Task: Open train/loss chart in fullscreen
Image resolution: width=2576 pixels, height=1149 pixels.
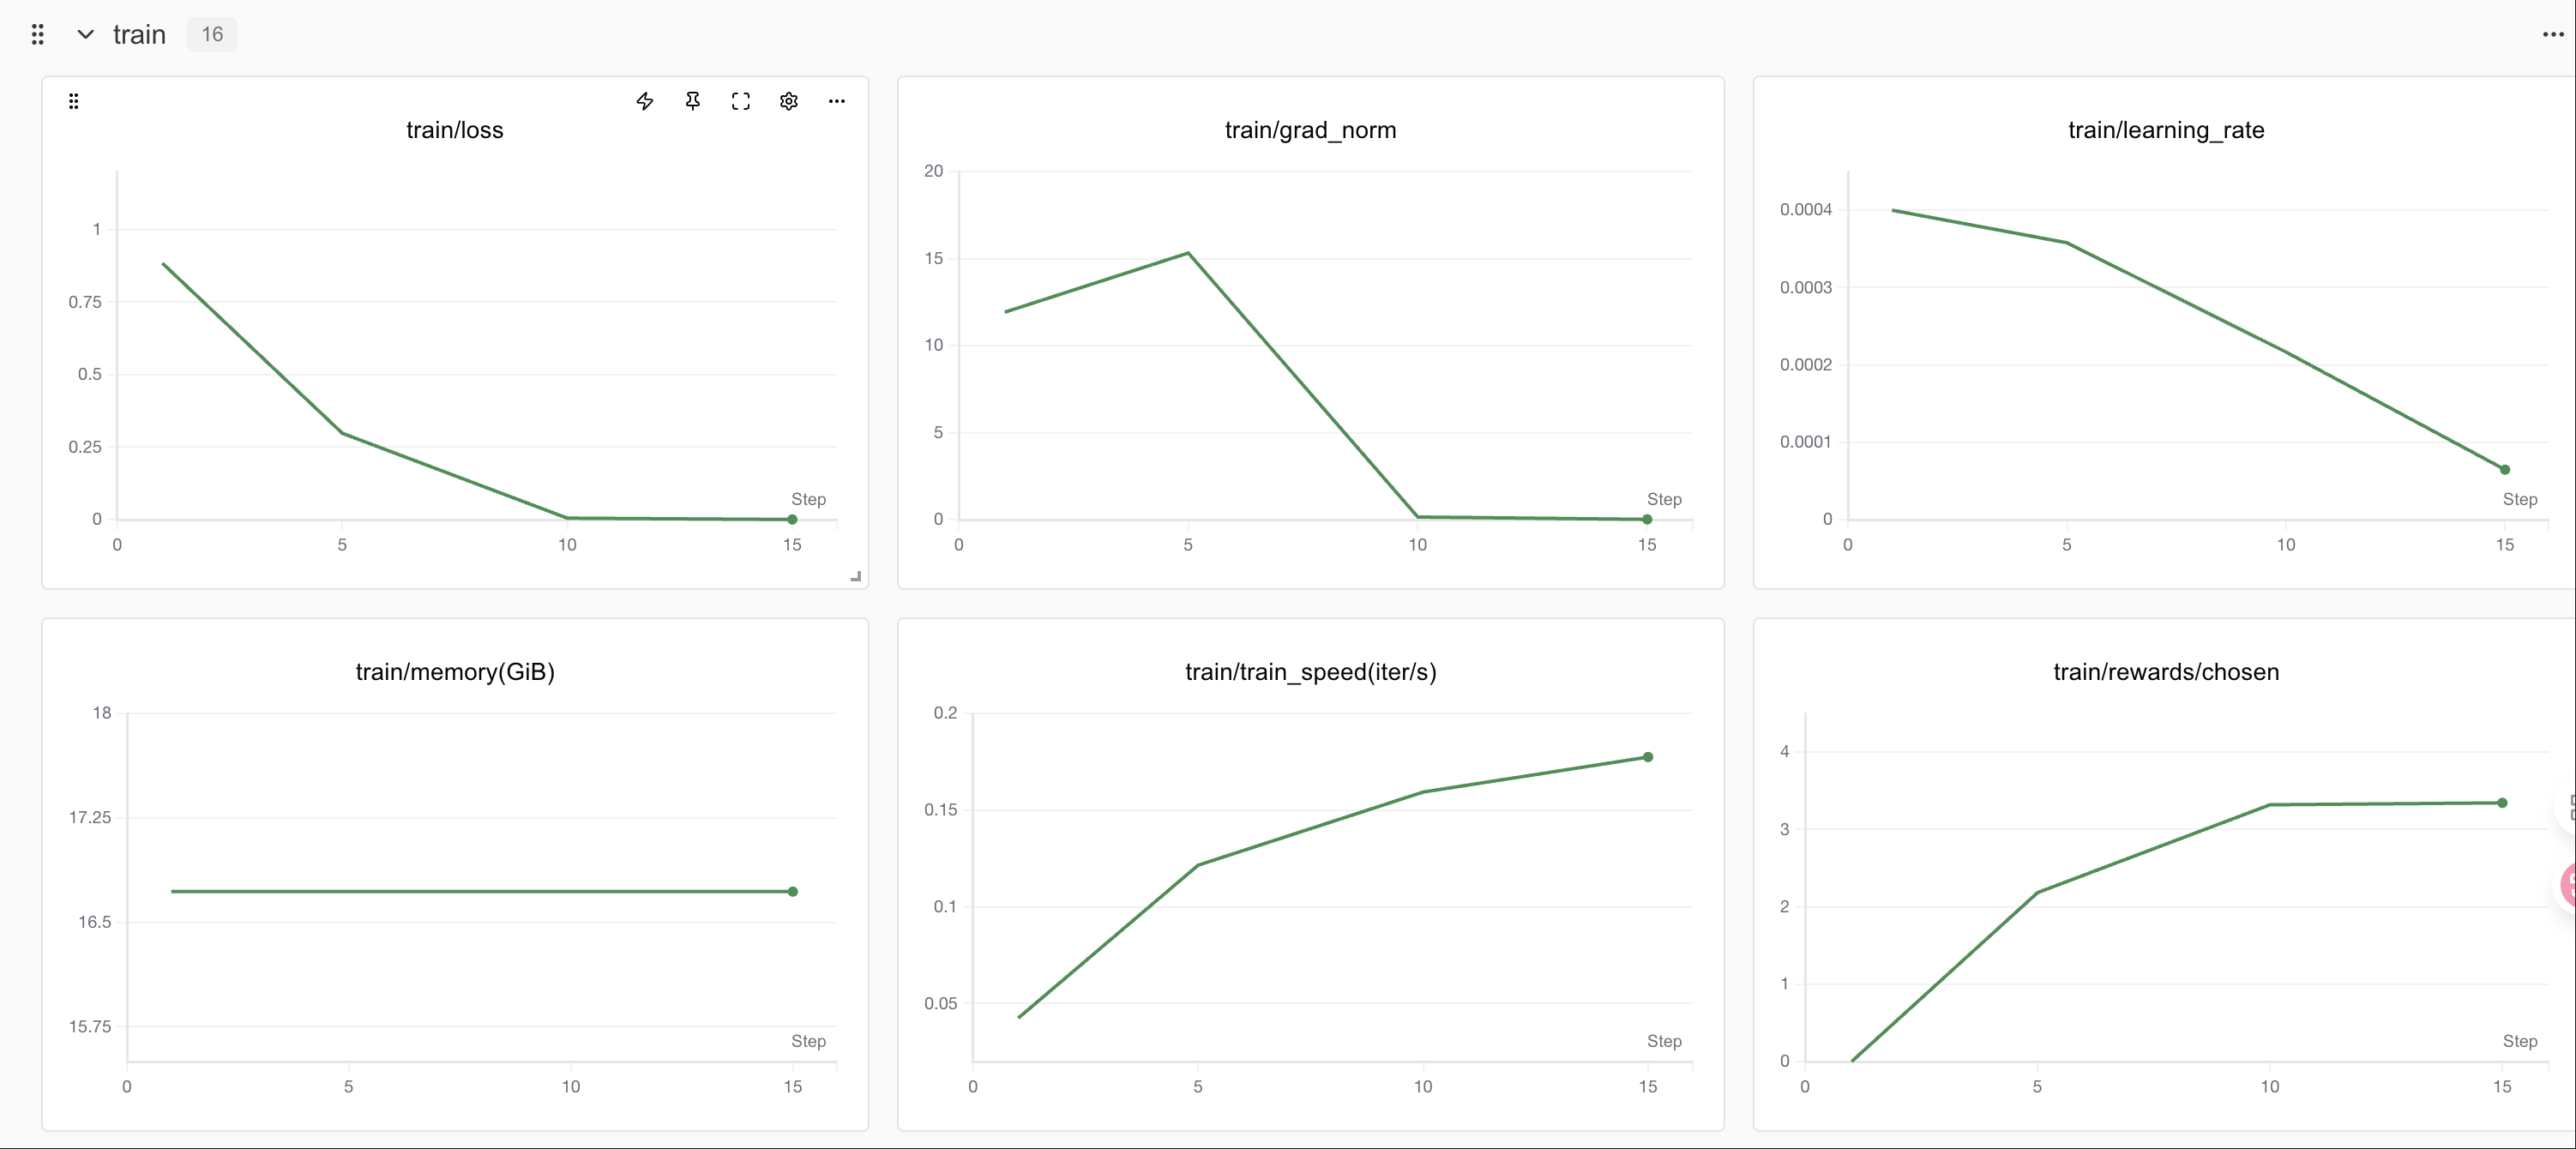Action: [x=741, y=101]
